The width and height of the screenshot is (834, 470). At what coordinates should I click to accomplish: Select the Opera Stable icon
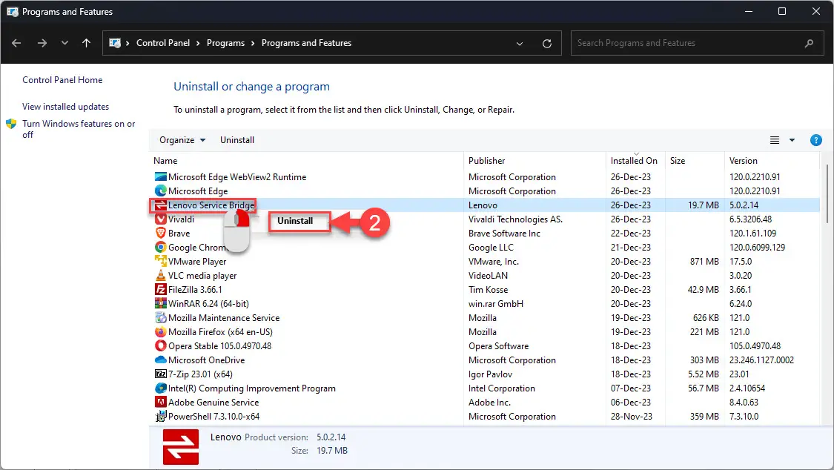[160, 345]
